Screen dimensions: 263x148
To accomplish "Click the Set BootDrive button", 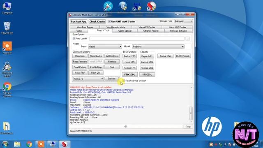I will 112,56.
